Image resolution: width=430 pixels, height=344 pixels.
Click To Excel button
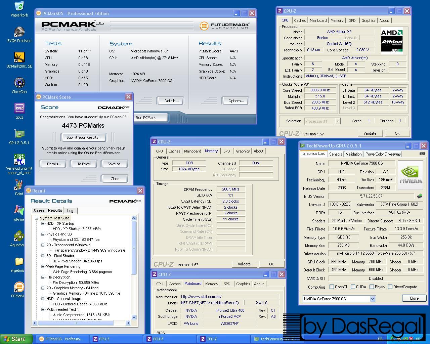click(x=84, y=164)
